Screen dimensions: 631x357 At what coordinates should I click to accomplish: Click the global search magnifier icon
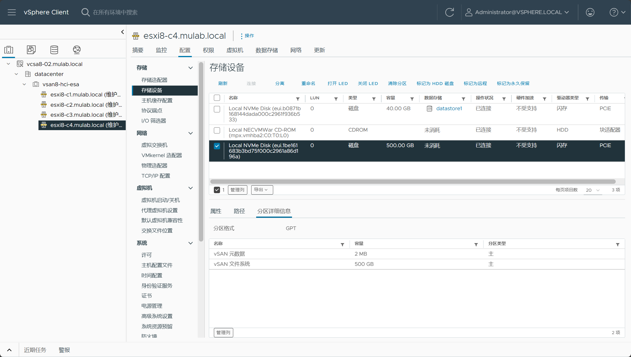pos(85,12)
